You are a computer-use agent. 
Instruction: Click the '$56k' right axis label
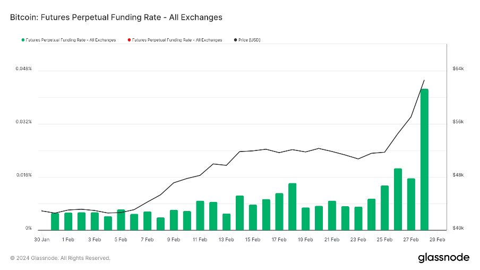pos(458,122)
